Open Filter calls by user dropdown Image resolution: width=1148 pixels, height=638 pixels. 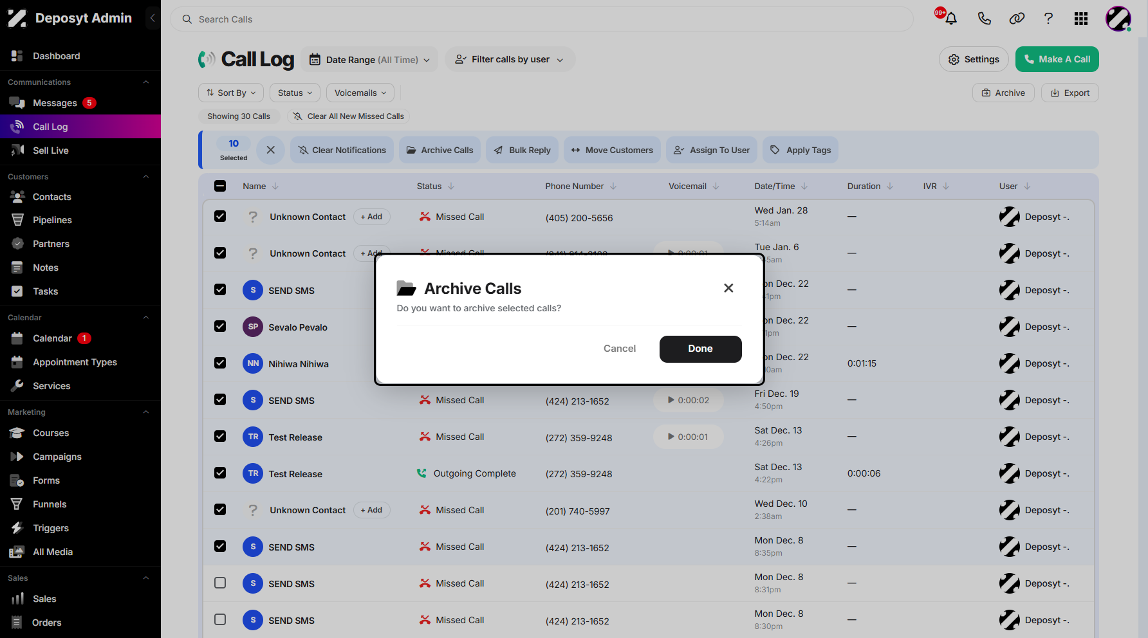[510, 59]
